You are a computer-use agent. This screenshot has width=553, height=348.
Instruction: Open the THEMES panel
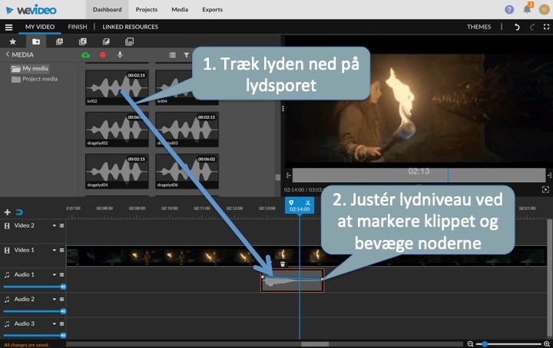coord(479,27)
